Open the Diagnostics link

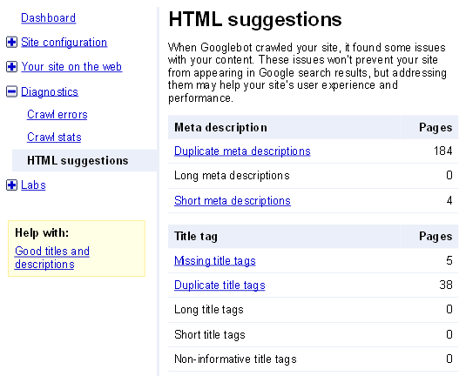pyautogui.click(x=50, y=91)
